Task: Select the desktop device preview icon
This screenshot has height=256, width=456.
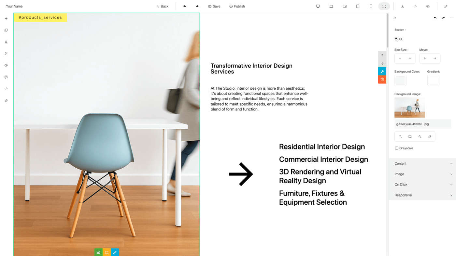Action: tap(318, 6)
